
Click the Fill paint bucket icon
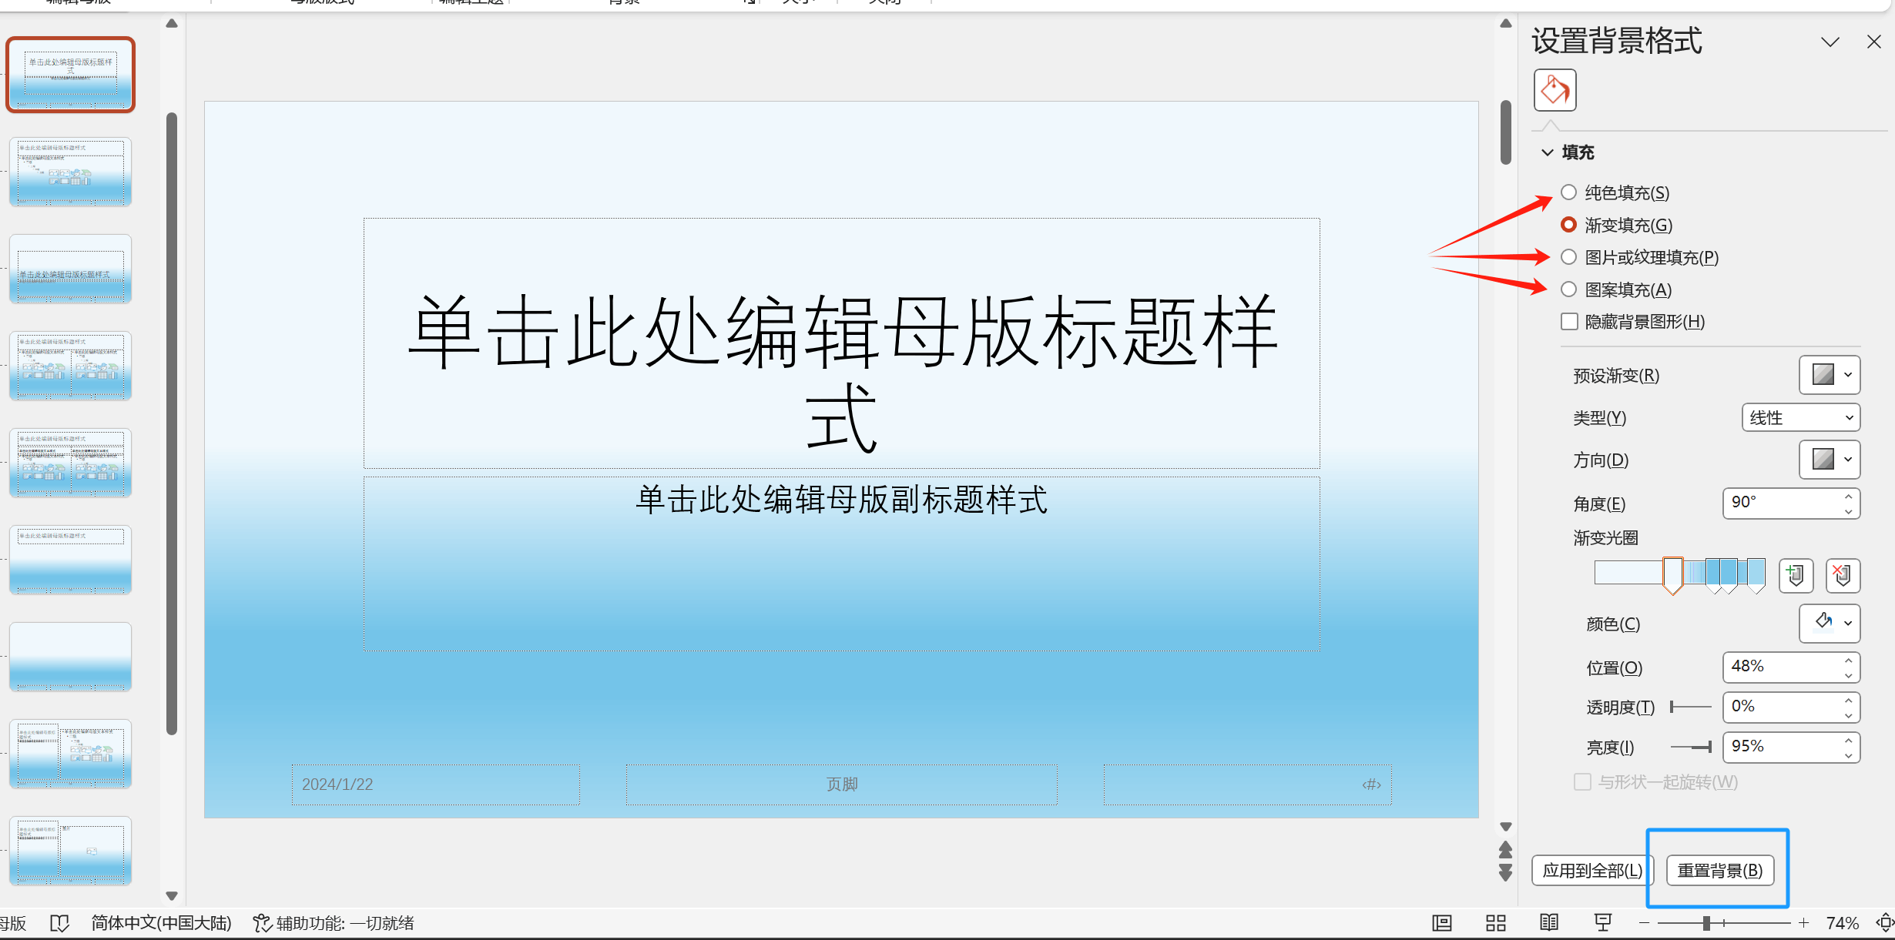[1555, 90]
